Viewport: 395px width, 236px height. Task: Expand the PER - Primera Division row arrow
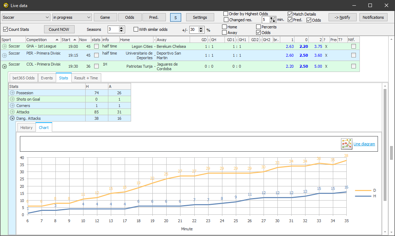[x=4, y=55]
